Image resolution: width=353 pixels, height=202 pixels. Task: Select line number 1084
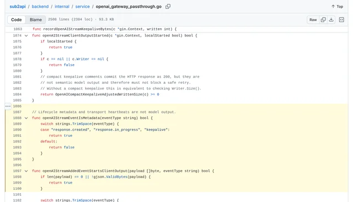coord(17,94)
